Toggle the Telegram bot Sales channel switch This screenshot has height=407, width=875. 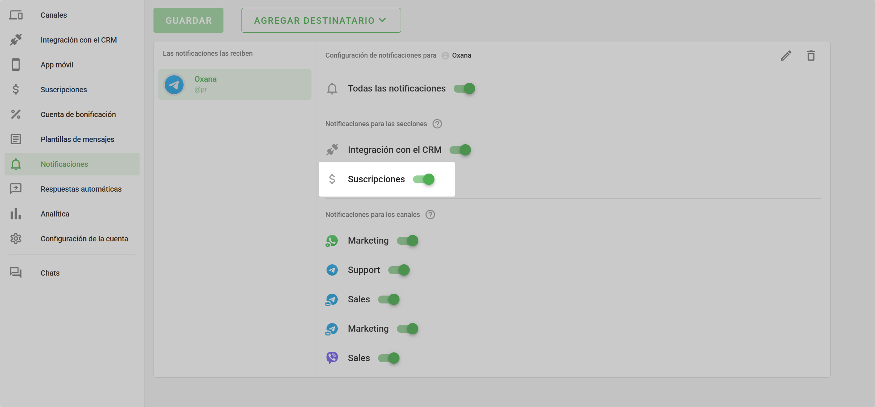(389, 299)
